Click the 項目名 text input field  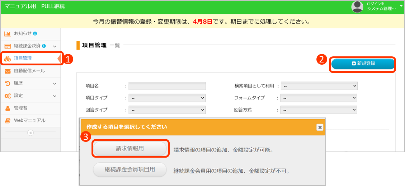[x=167, y=86]
